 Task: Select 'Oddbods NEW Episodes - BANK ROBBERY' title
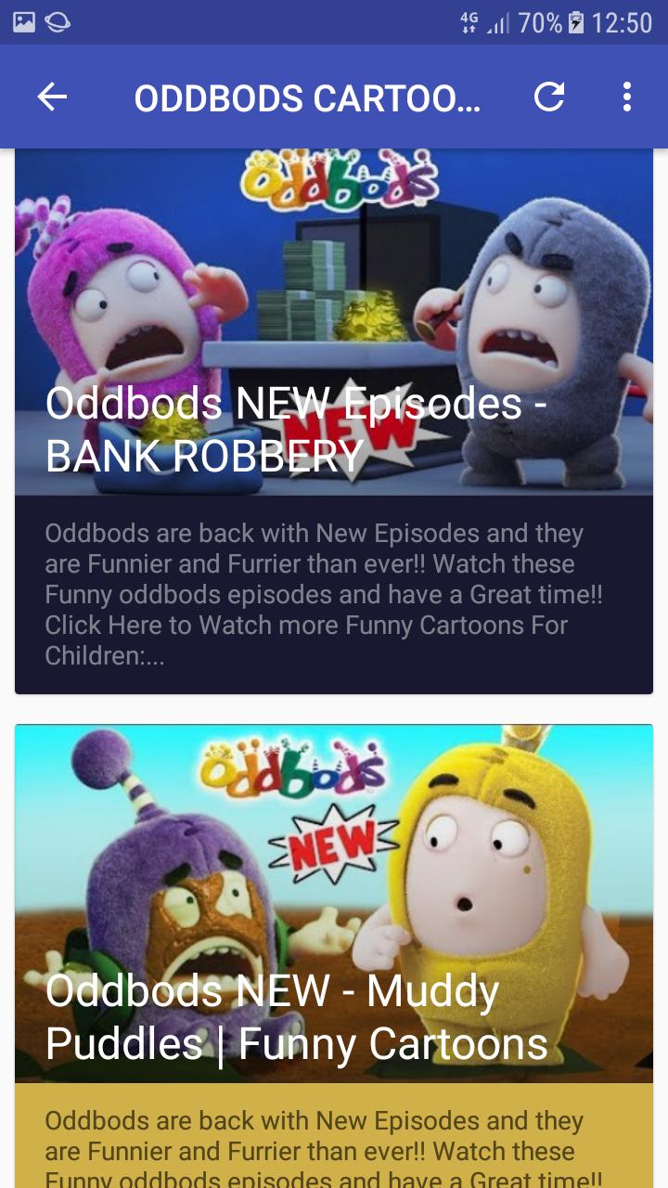coord(296,430)
